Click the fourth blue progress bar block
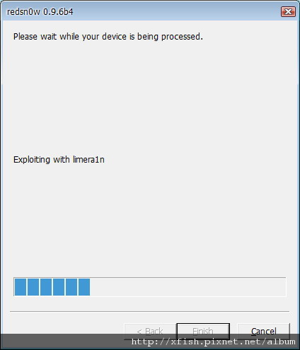This screenshot has height=350, width=300. pyautogui.click(x=59, y=287)
